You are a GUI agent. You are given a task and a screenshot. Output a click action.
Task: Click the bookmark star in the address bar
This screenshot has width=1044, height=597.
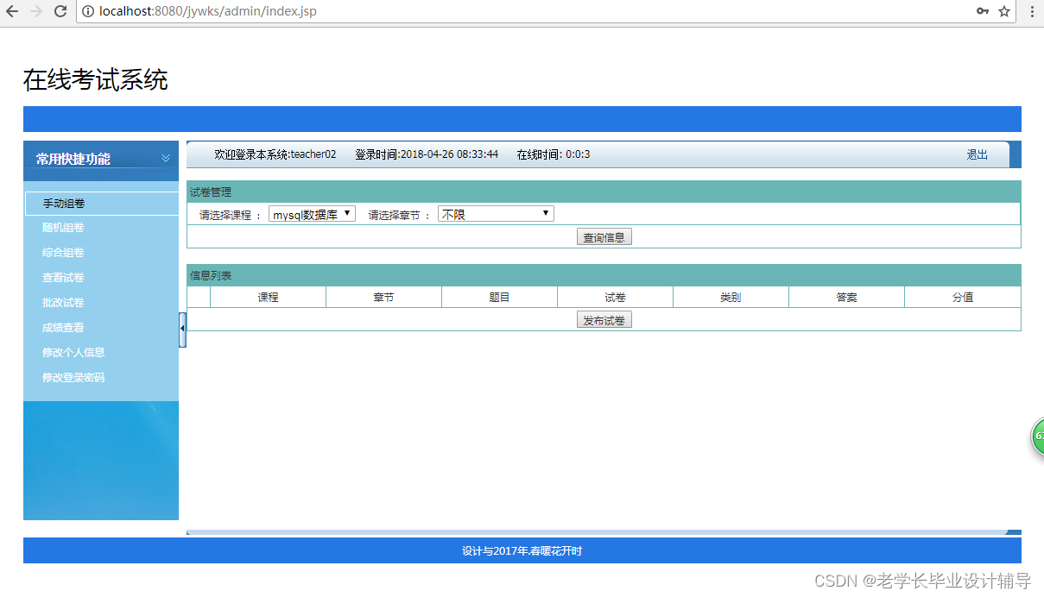pos(1003,12)
